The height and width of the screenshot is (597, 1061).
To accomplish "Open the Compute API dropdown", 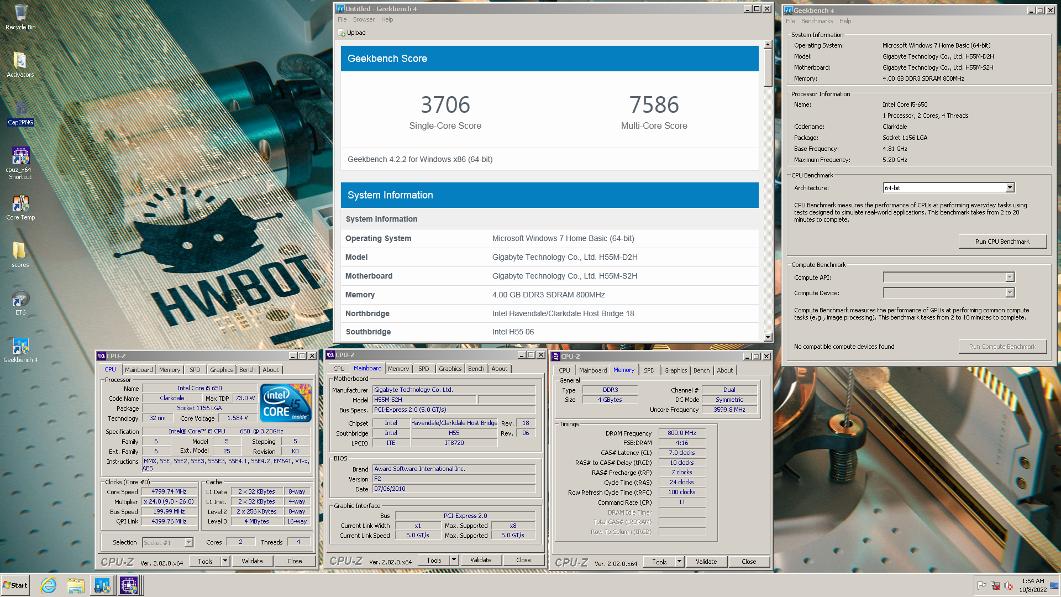I will pos(1010,277).
